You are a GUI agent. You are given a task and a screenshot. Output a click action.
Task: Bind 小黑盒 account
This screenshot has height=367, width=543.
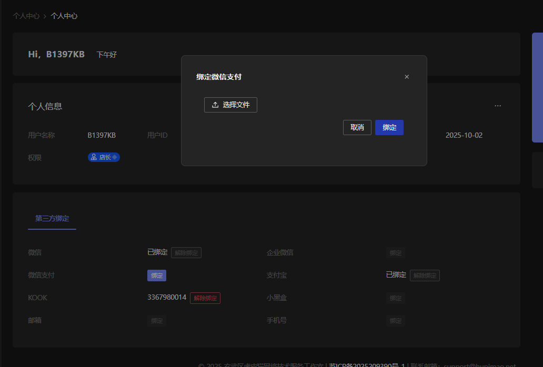pos(395,298)
